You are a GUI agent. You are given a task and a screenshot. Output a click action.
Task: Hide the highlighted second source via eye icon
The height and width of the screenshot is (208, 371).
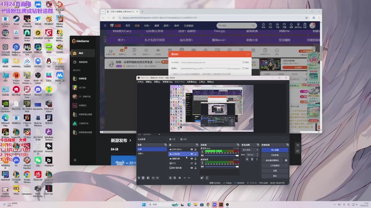[x=192, y=154]
